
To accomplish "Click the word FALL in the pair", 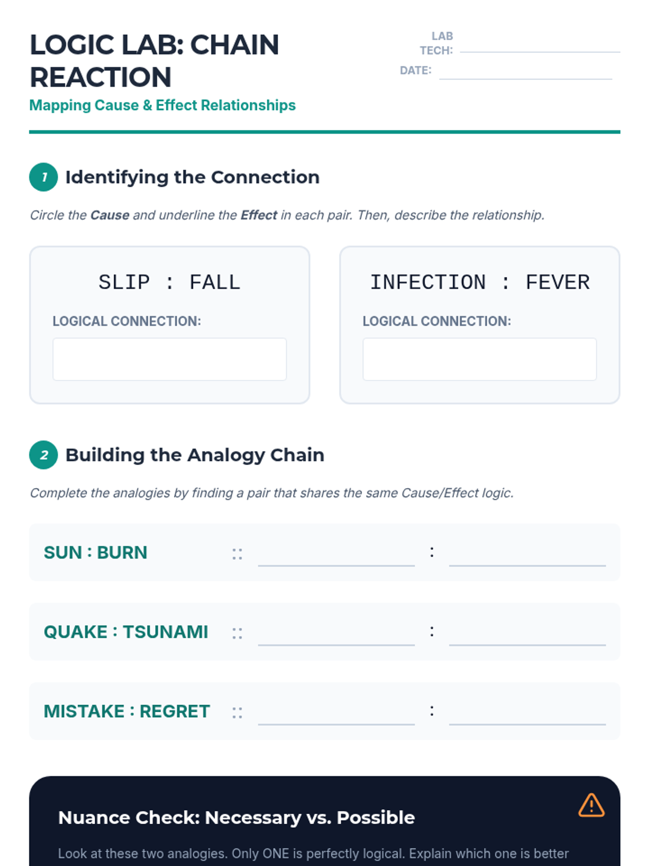I will point(215,283).
